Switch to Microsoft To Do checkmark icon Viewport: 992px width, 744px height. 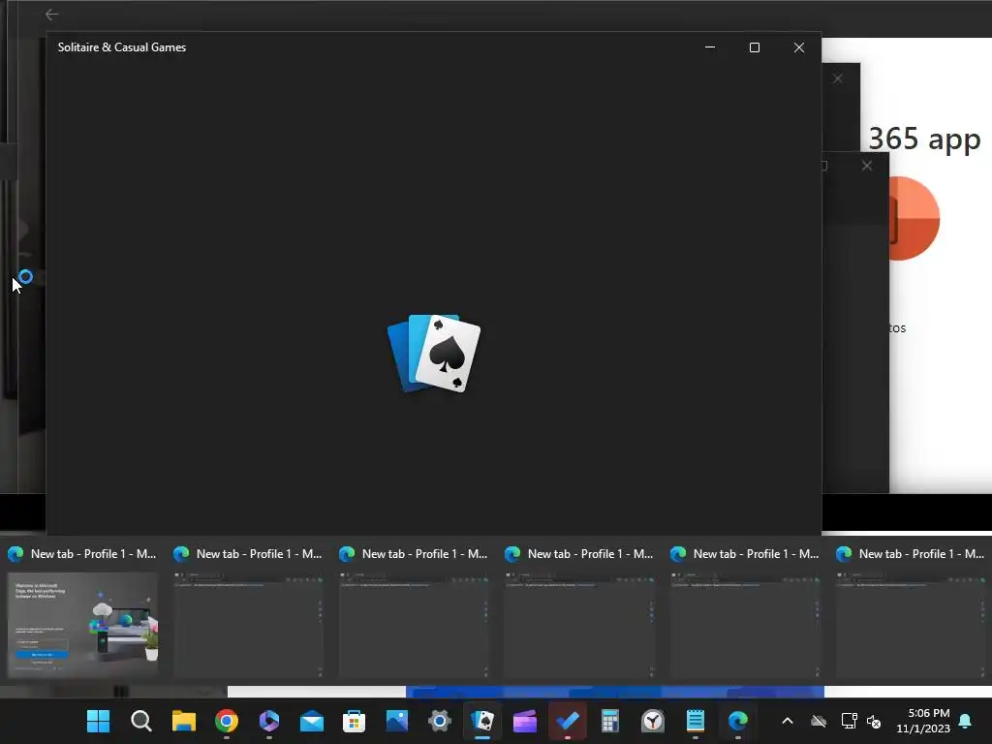coord(568,721)
